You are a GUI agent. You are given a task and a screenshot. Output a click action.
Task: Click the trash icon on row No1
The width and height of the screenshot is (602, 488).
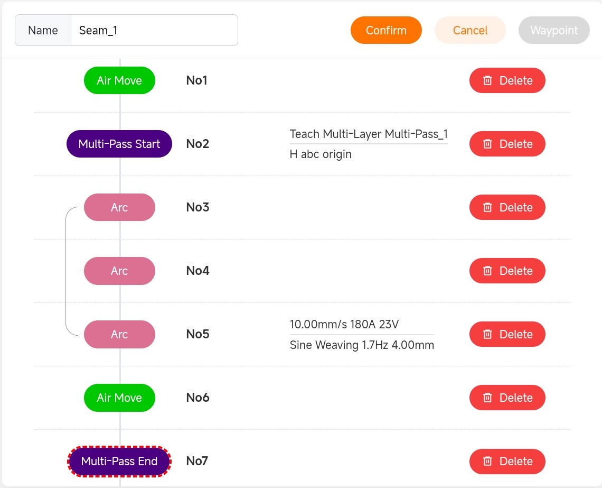pyautogui.click(x=488, y=80)
